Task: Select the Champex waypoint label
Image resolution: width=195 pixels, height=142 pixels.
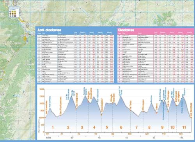Action: click(x=143, y=105)
